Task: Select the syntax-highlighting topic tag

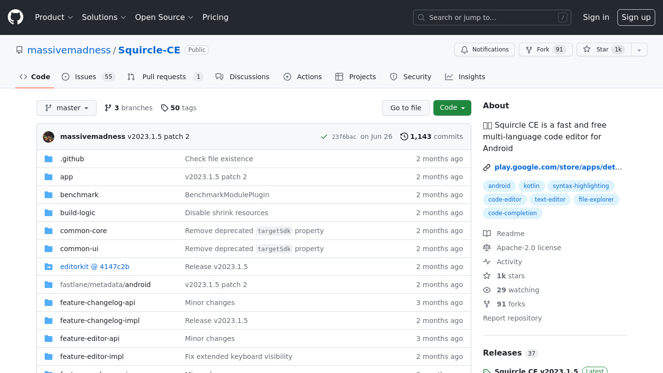Action: [581, 186]
